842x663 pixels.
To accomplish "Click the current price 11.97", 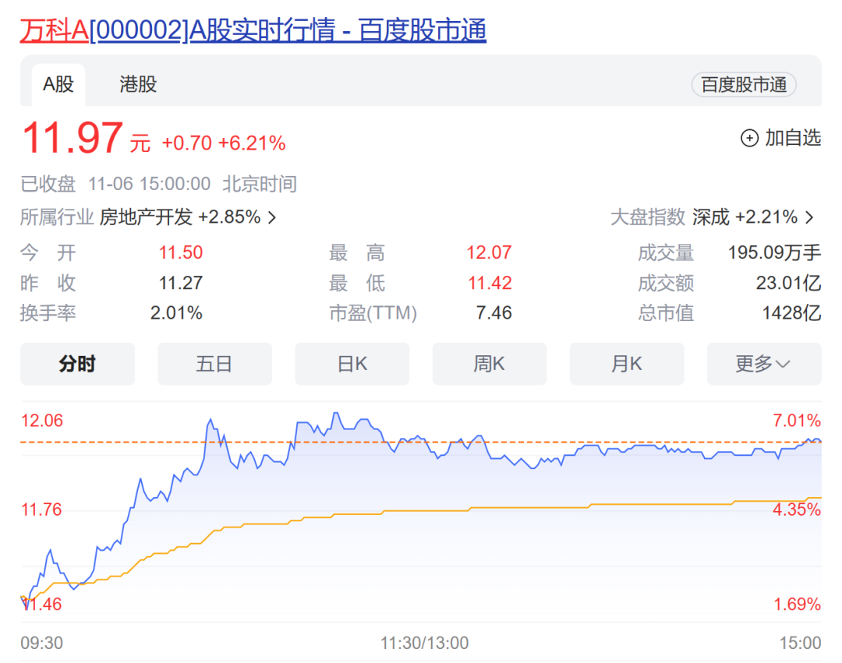I will (x=73, y=139).
